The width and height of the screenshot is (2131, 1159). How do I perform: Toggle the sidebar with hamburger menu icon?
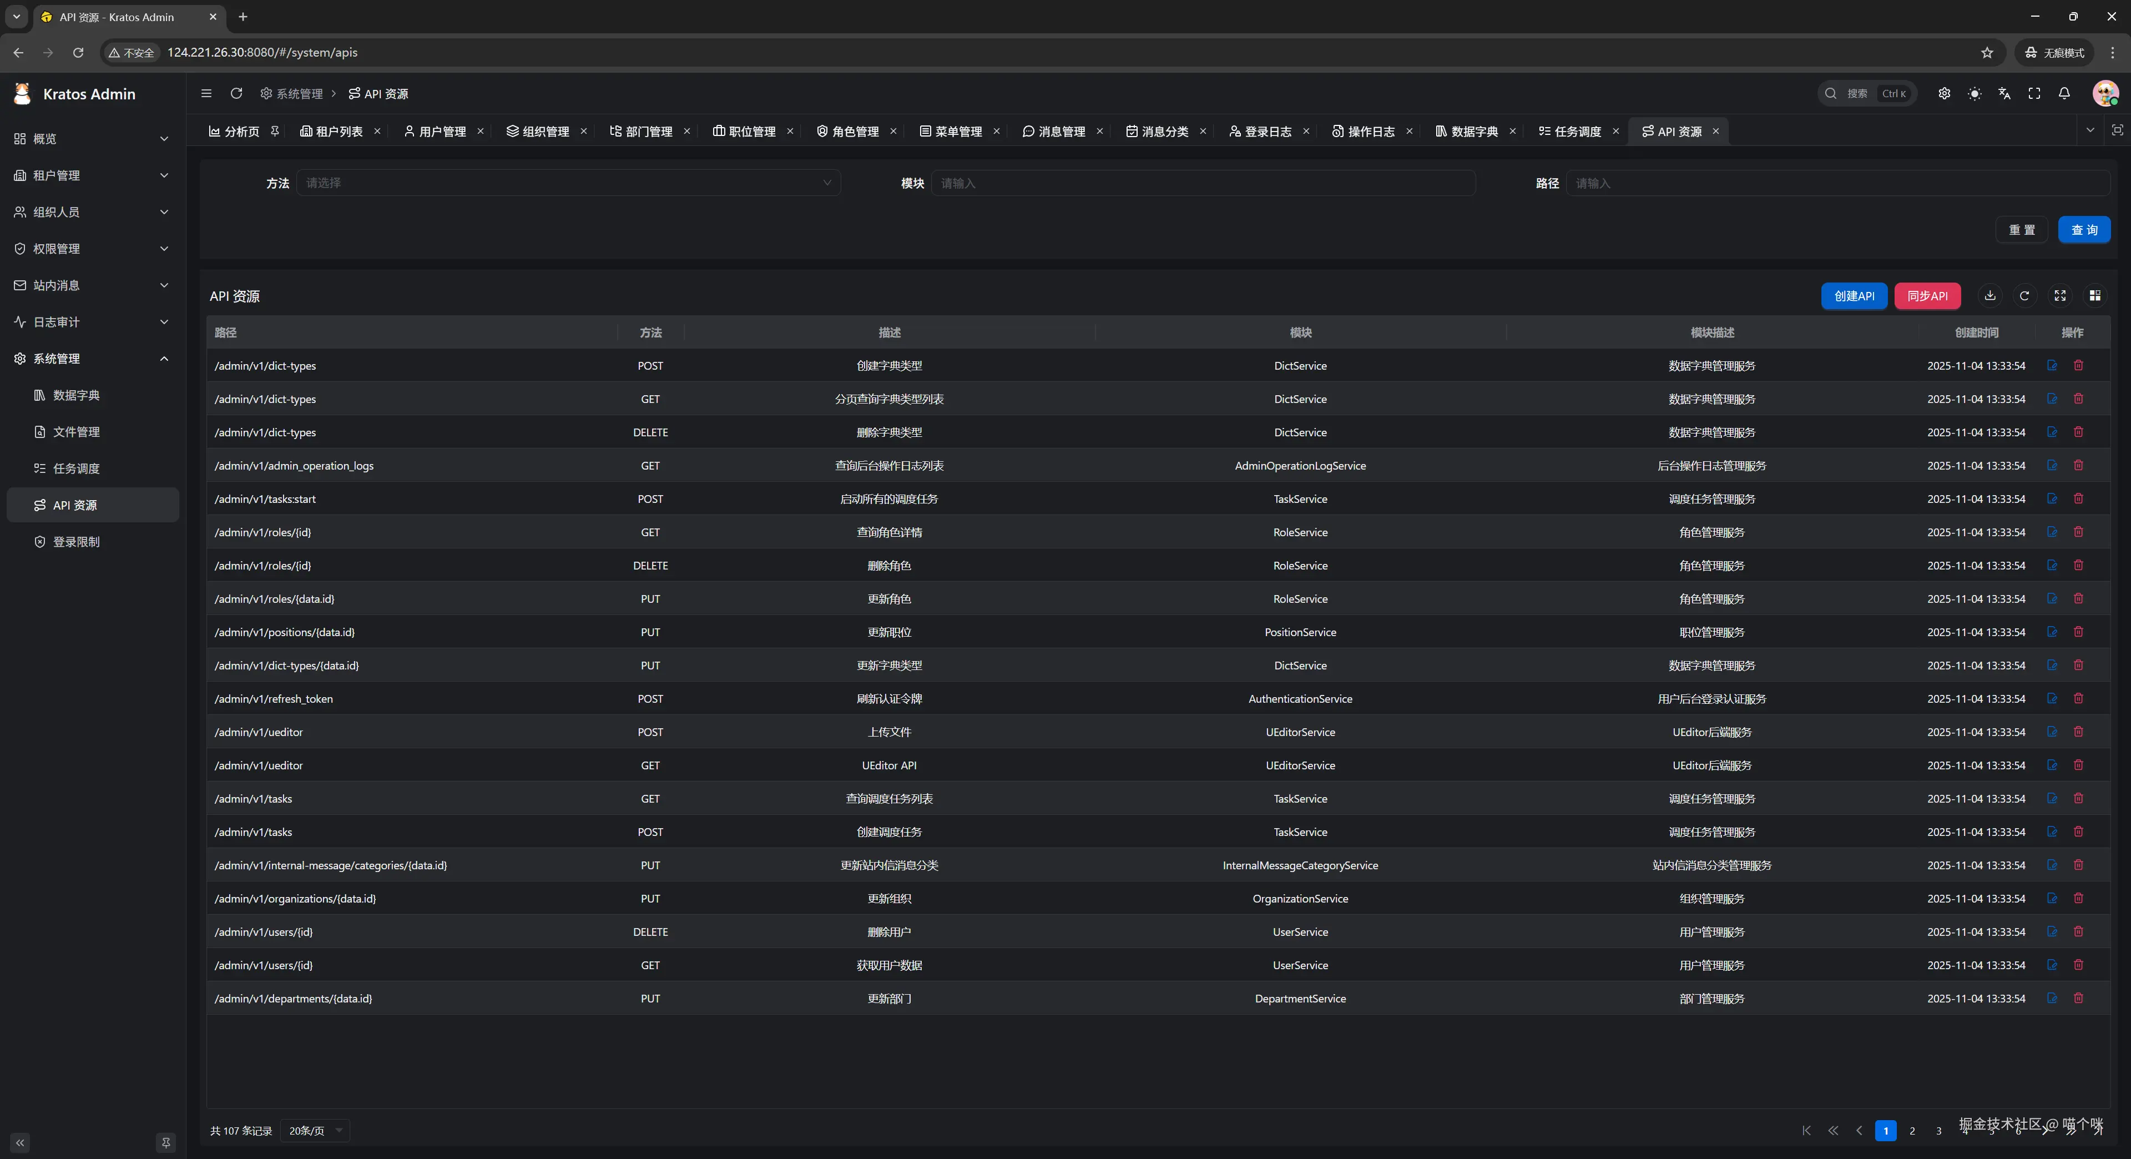[206, 93]
